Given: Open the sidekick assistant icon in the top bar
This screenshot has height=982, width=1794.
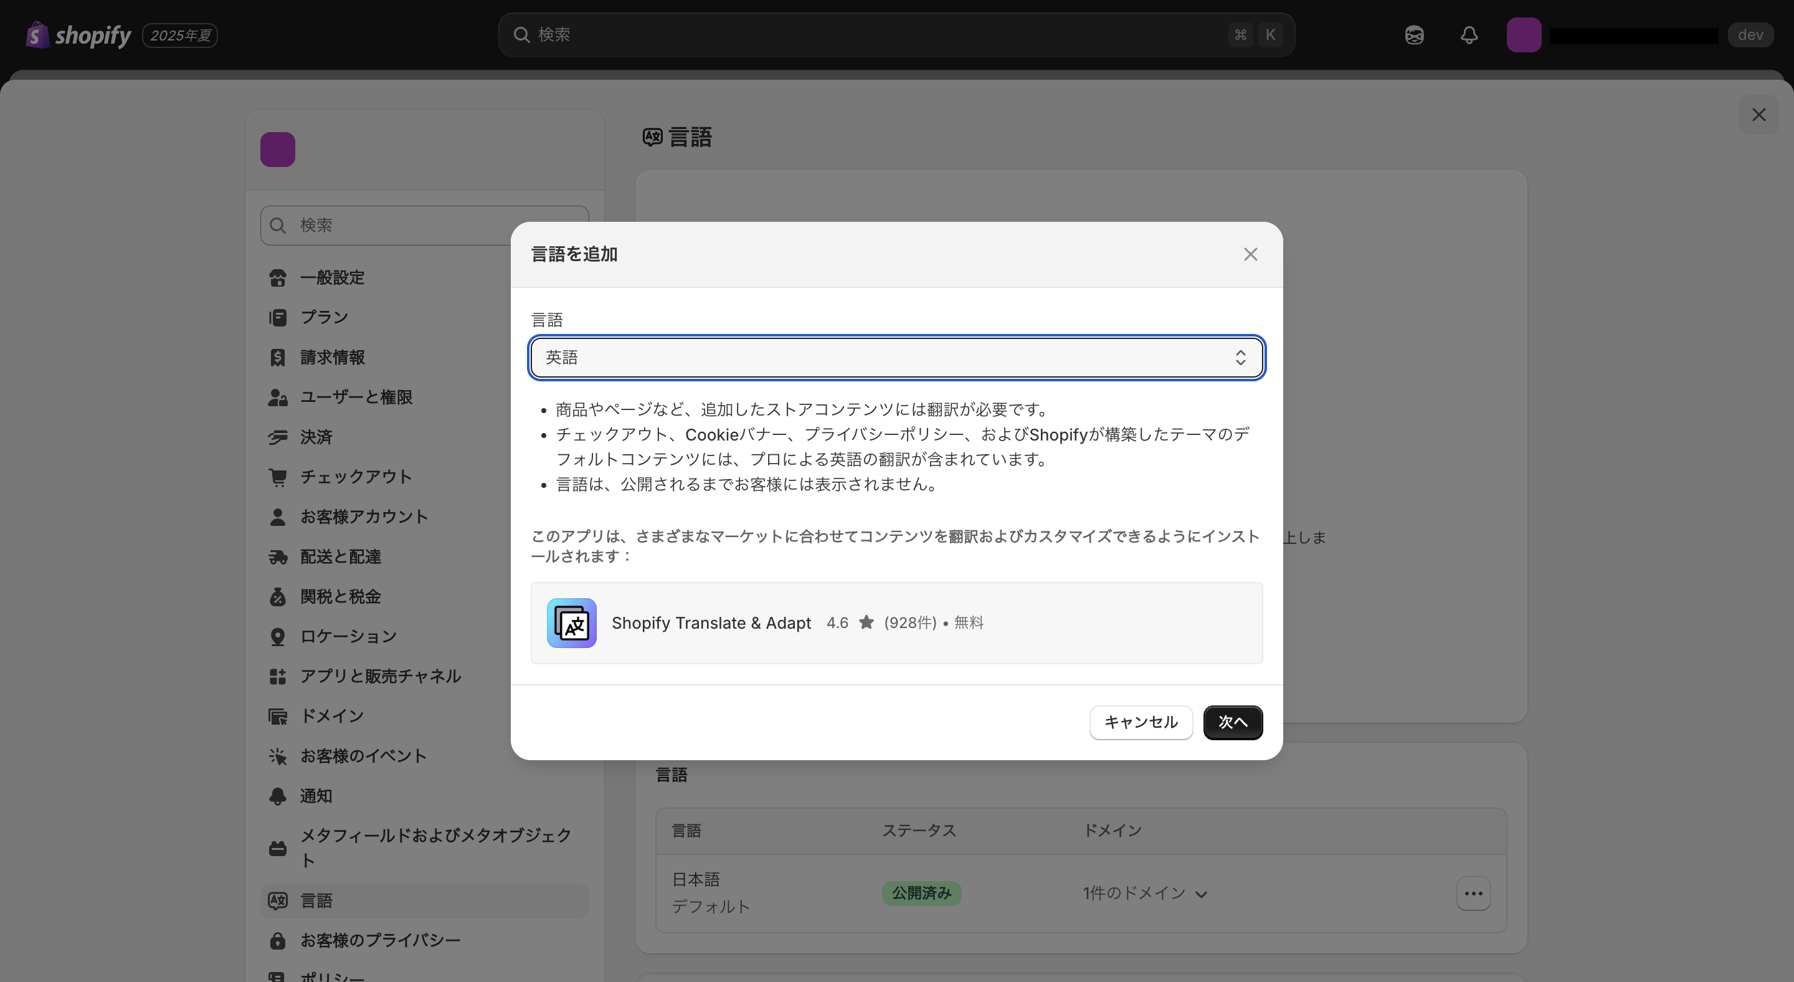Looking at the screenshot, I should tap(1414, 35).
